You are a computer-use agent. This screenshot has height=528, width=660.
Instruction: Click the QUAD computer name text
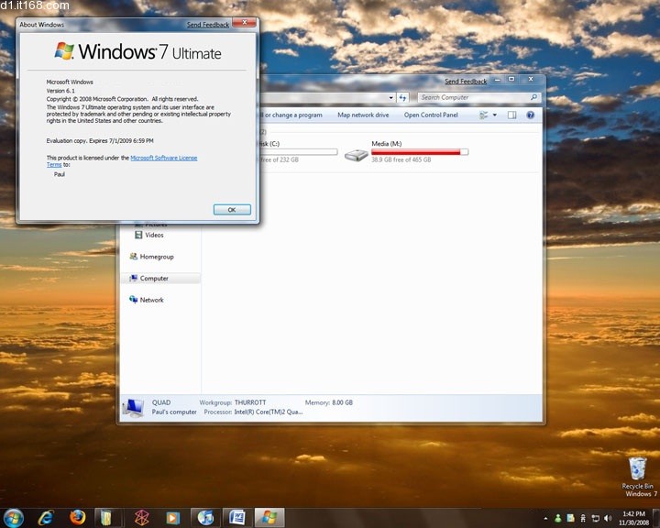coord(161,402)
